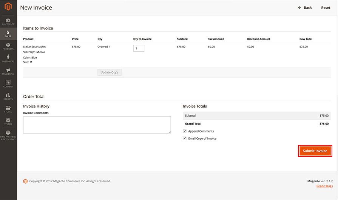Screen dimensions: 338x200
Task: Click the Tax Amount column header
Action: [216, 39]
